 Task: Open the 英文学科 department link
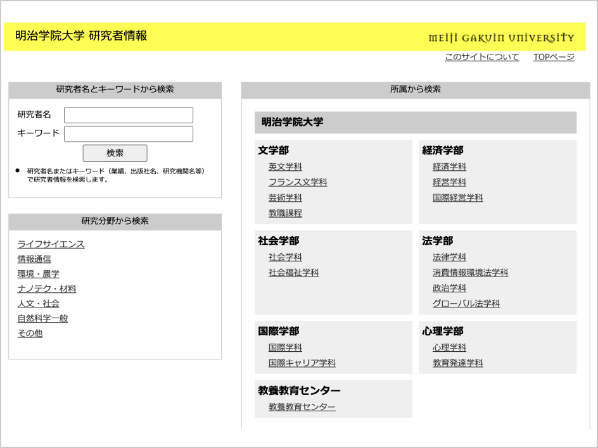pyautogui.click(x=285, y=167)
